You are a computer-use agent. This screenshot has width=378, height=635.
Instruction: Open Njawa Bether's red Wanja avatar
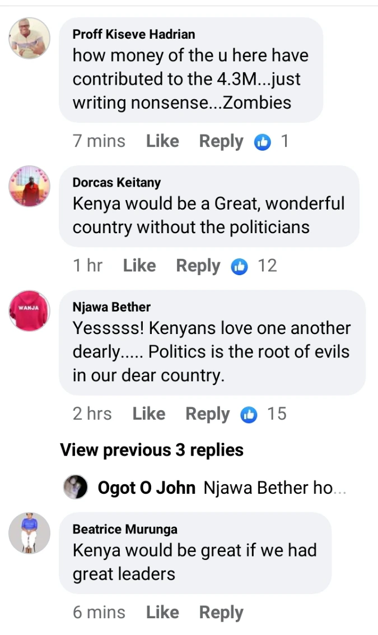(30, 311)
